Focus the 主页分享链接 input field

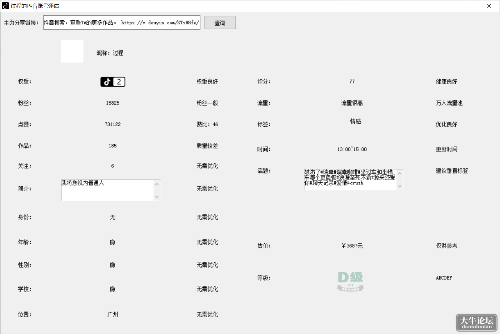coord(122,22)
